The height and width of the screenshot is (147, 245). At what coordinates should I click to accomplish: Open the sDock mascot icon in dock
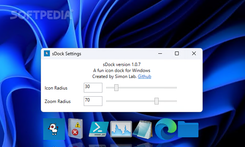click(54, 129)
